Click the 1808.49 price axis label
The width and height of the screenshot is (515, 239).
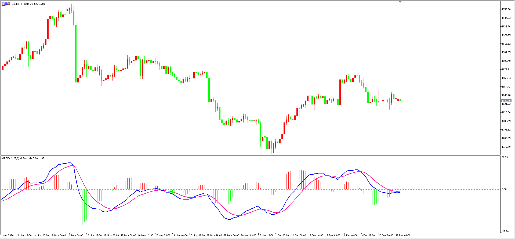[x=506, y=121]
